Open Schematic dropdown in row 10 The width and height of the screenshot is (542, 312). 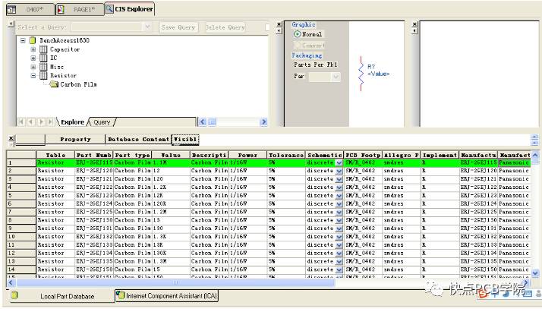(339, 237)
